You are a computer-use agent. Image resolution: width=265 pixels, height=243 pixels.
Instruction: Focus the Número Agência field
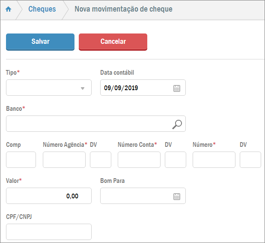coord(64,160)
